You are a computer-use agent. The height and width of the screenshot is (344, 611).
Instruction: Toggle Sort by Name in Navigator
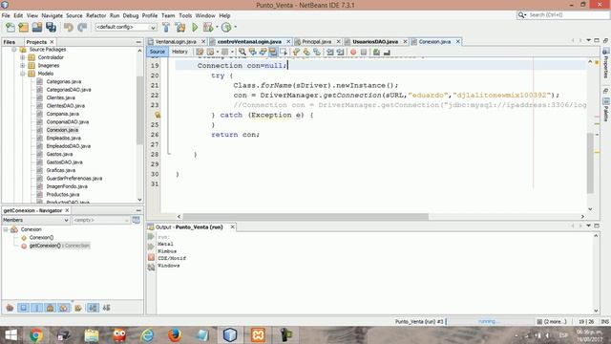click(93, 308)
